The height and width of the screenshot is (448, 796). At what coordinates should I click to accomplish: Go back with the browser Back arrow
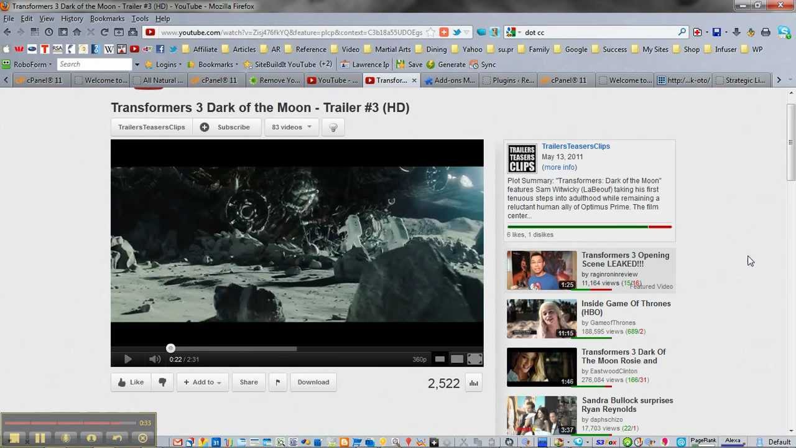[x=7, y=32]
